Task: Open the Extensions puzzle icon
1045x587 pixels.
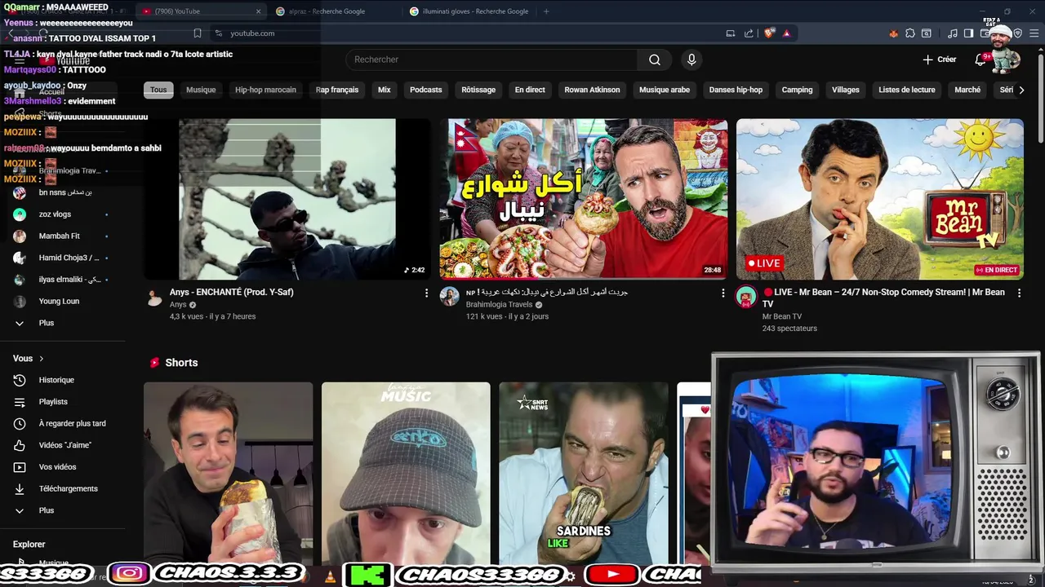Action: click(910, 33)
